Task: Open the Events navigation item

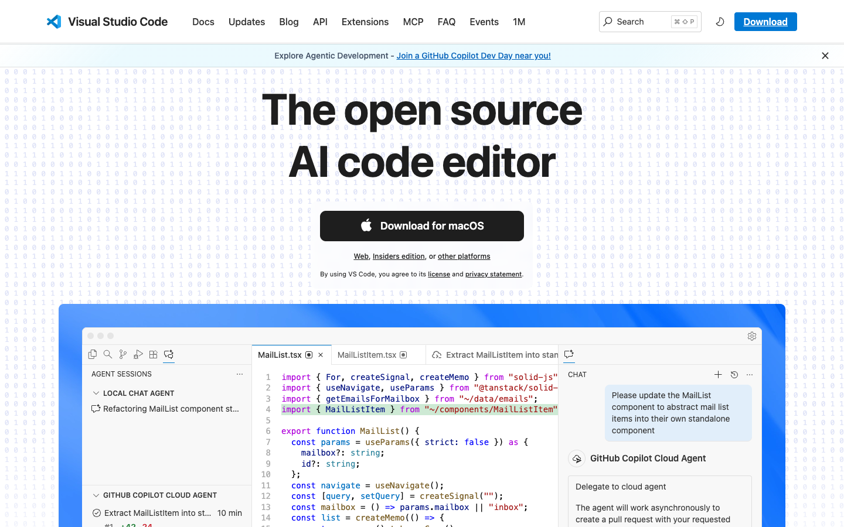Action: coord(484,22)
